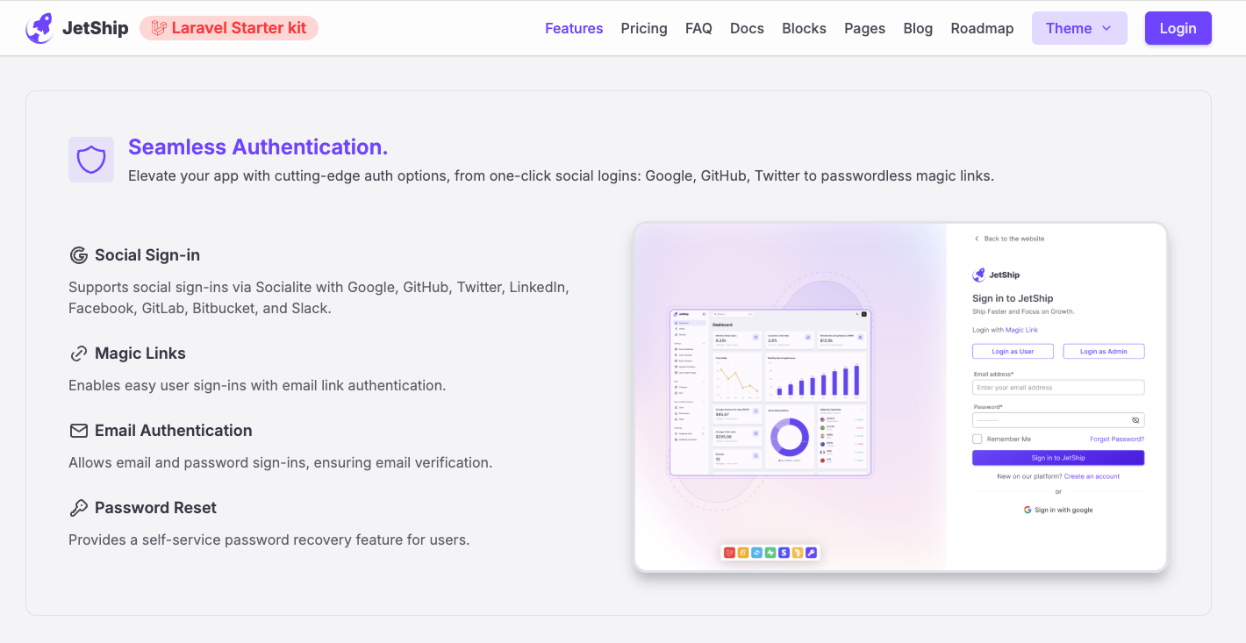Open the Features nav item
This screenshot has width=1246, height=643.
pos(574,28)
